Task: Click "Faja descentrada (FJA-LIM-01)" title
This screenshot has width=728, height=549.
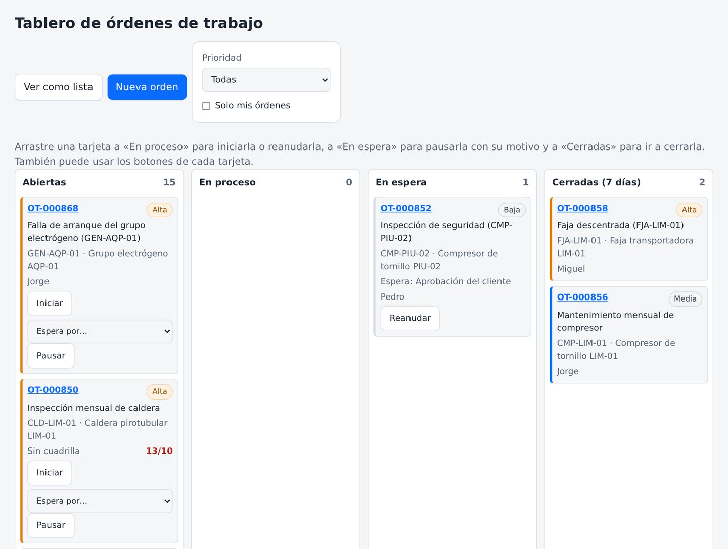Action: point(620,225)
